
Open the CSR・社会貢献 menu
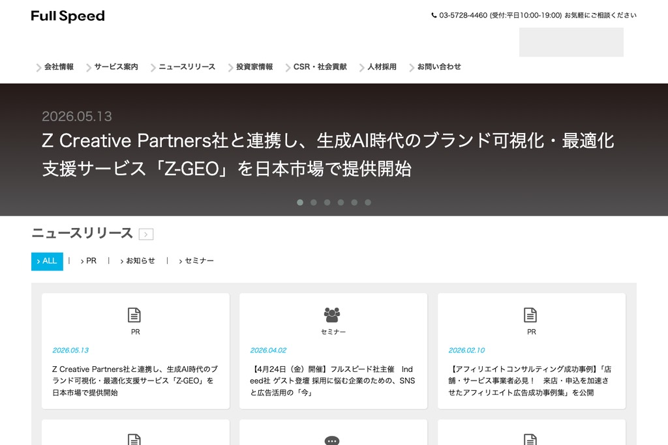coord(320,67)
